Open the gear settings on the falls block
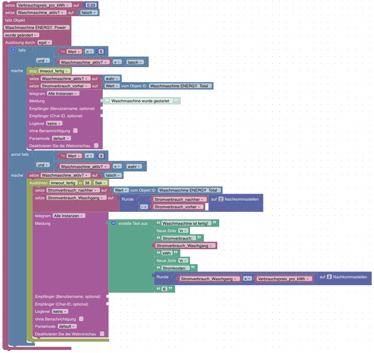The height and width of the screenshot is (353, 374). (x=13, y=50)
